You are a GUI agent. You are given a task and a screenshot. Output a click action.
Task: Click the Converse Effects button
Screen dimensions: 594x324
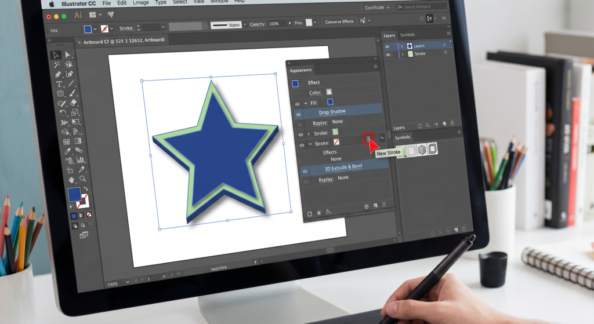pyautogui.click(x=339, y=21)
